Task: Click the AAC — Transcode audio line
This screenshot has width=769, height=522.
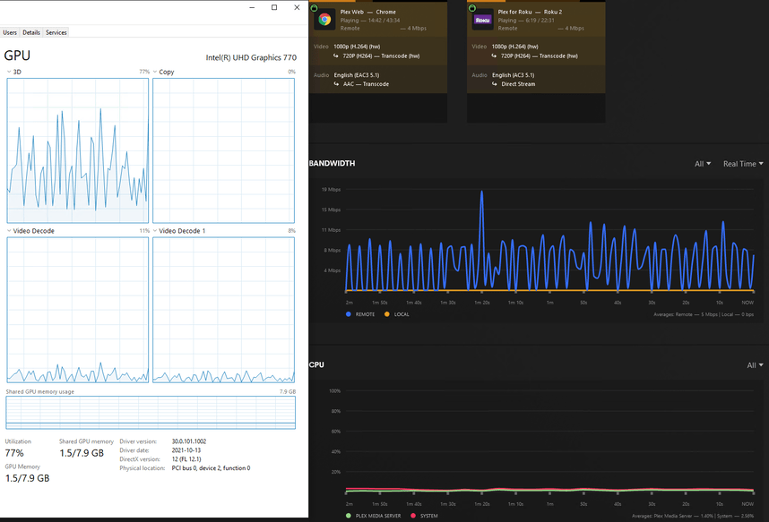Action: click(366, 84)
